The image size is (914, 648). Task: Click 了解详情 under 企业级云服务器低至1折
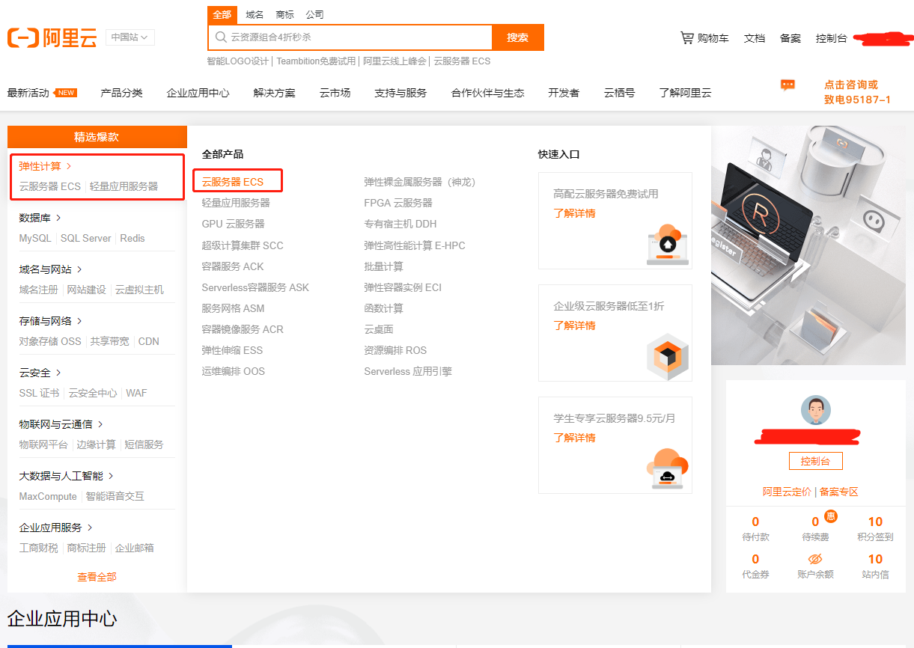click(574, 325)
